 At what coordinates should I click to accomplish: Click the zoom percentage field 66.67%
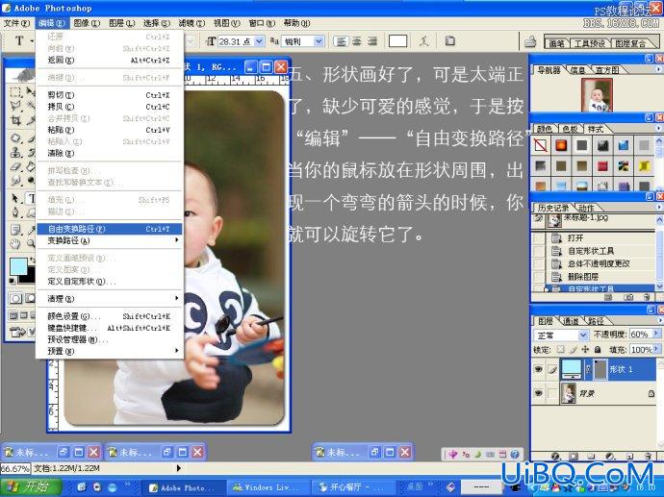15,469
